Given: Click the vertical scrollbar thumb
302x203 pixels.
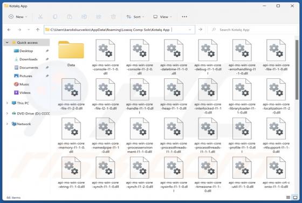Looking at the screenshot, I should [297, 70].
